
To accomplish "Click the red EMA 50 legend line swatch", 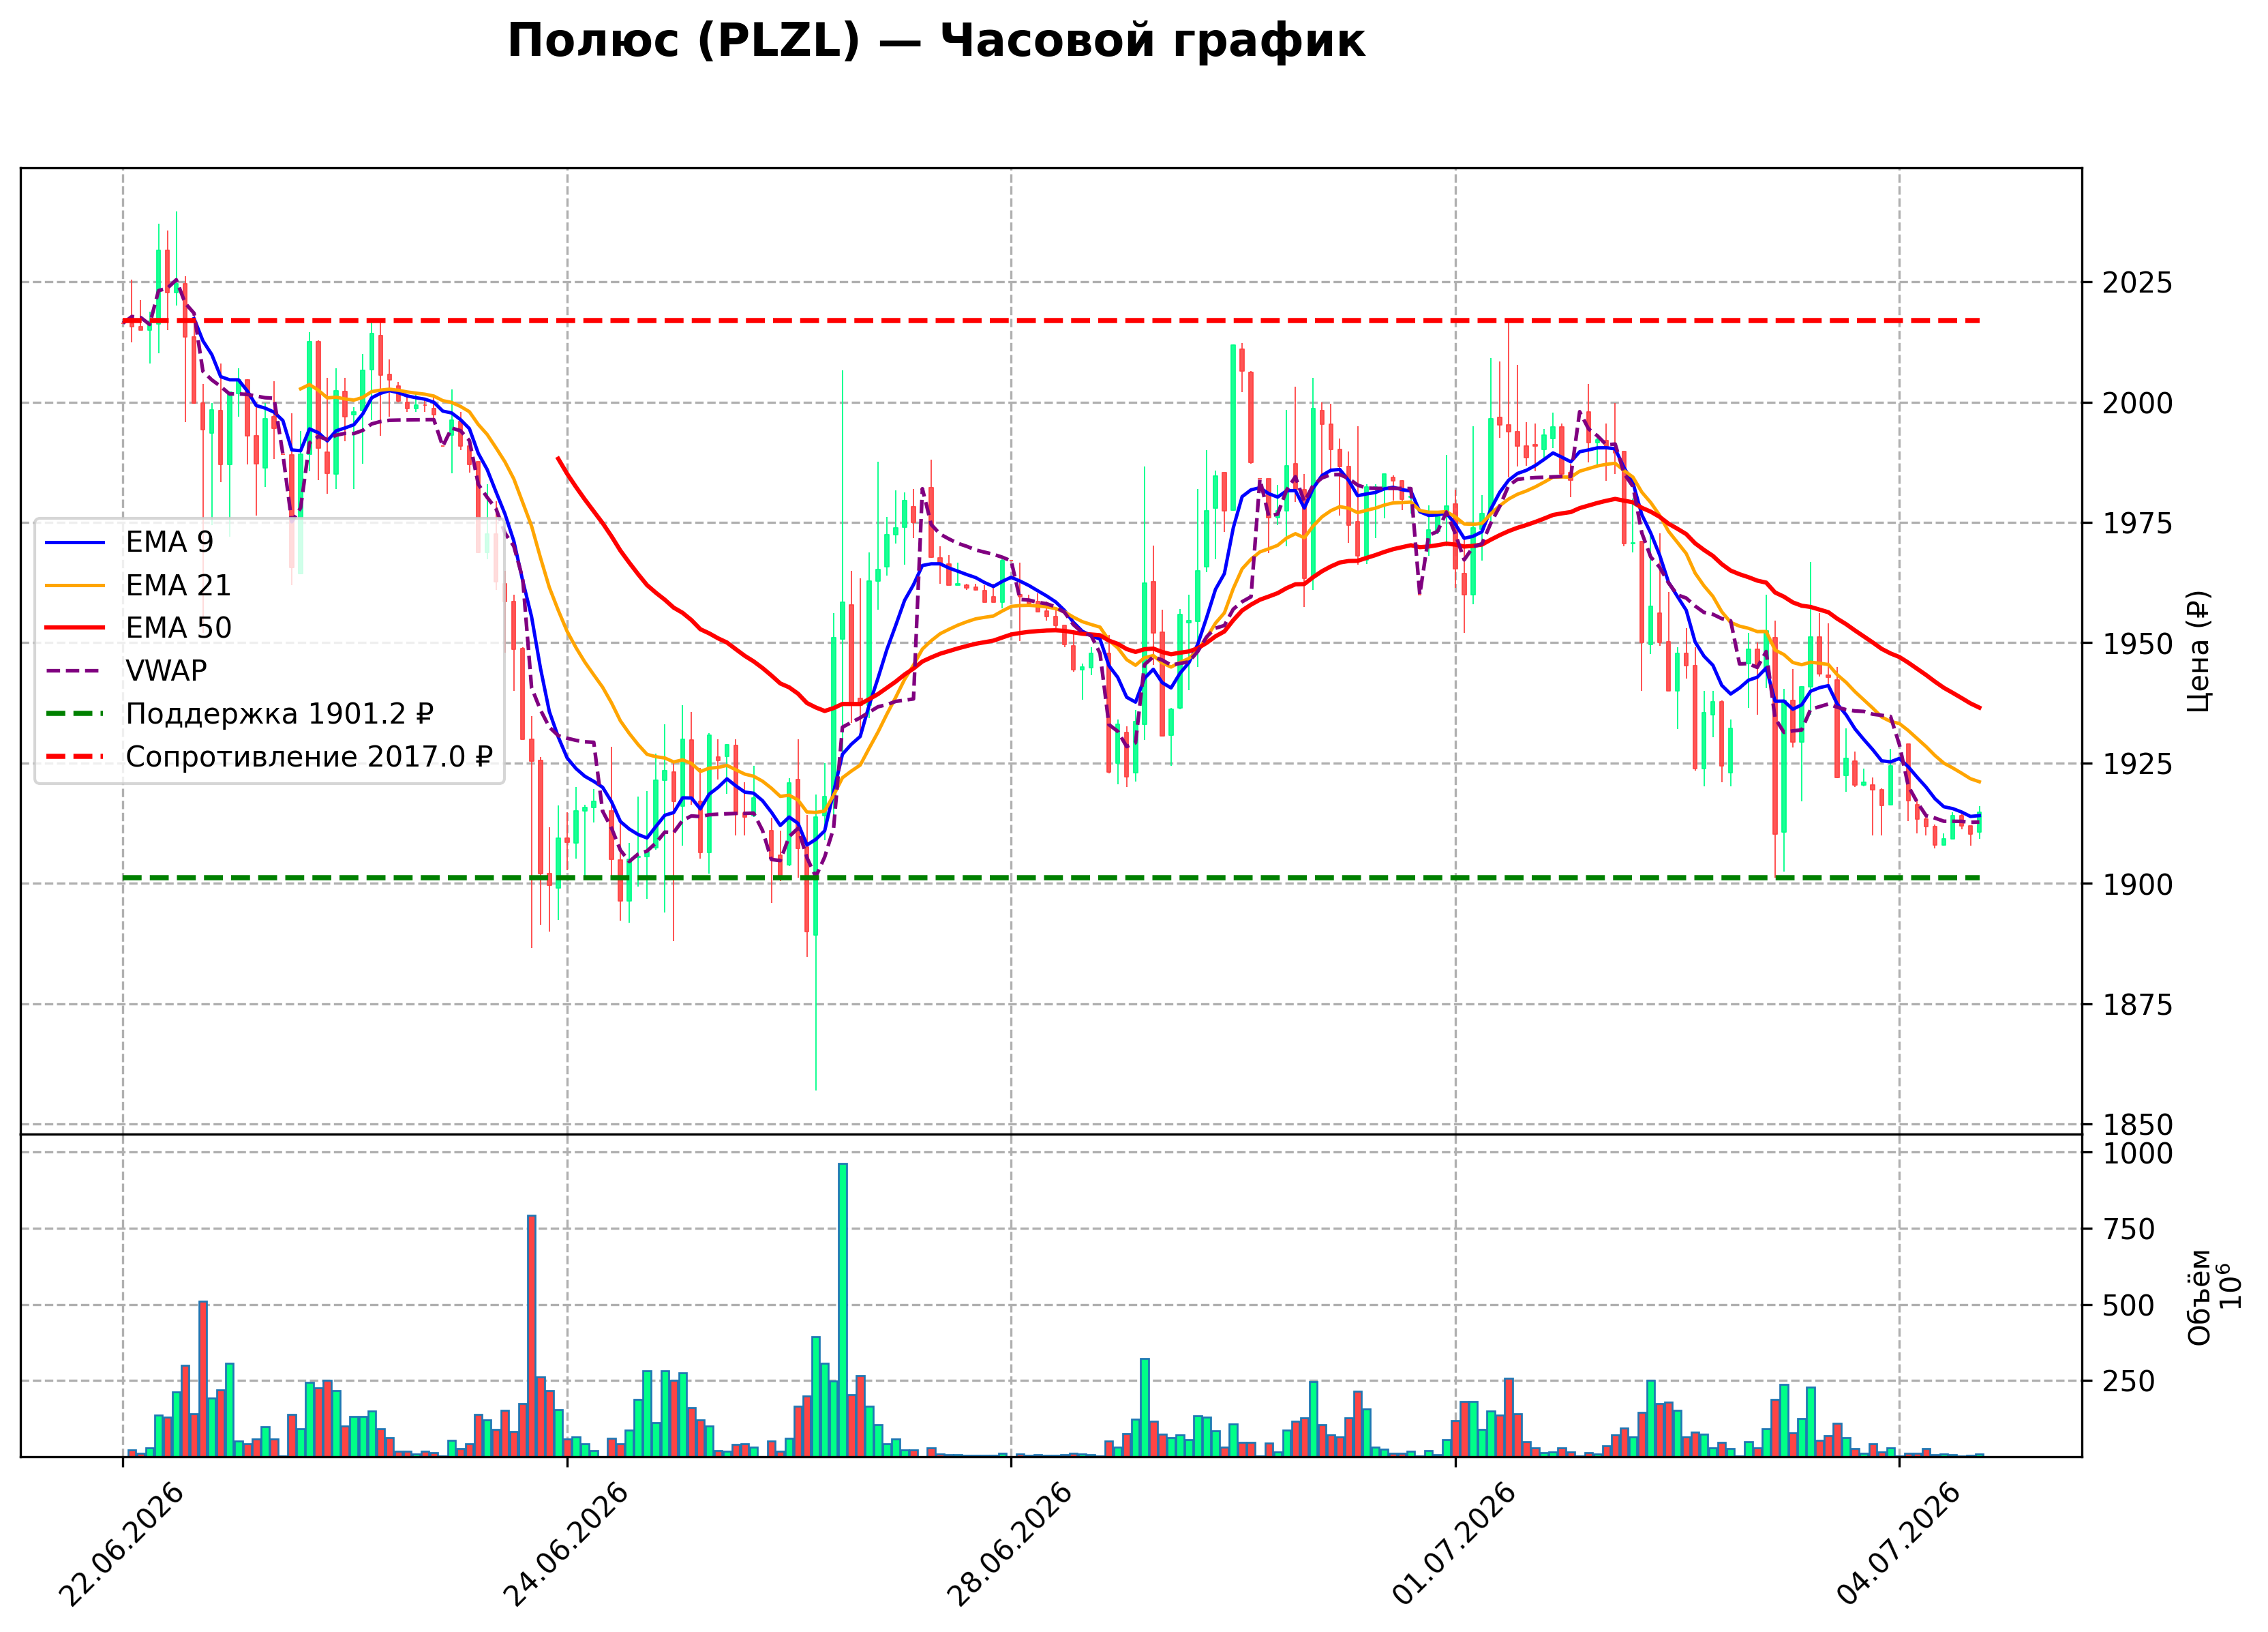I will 75,628.
